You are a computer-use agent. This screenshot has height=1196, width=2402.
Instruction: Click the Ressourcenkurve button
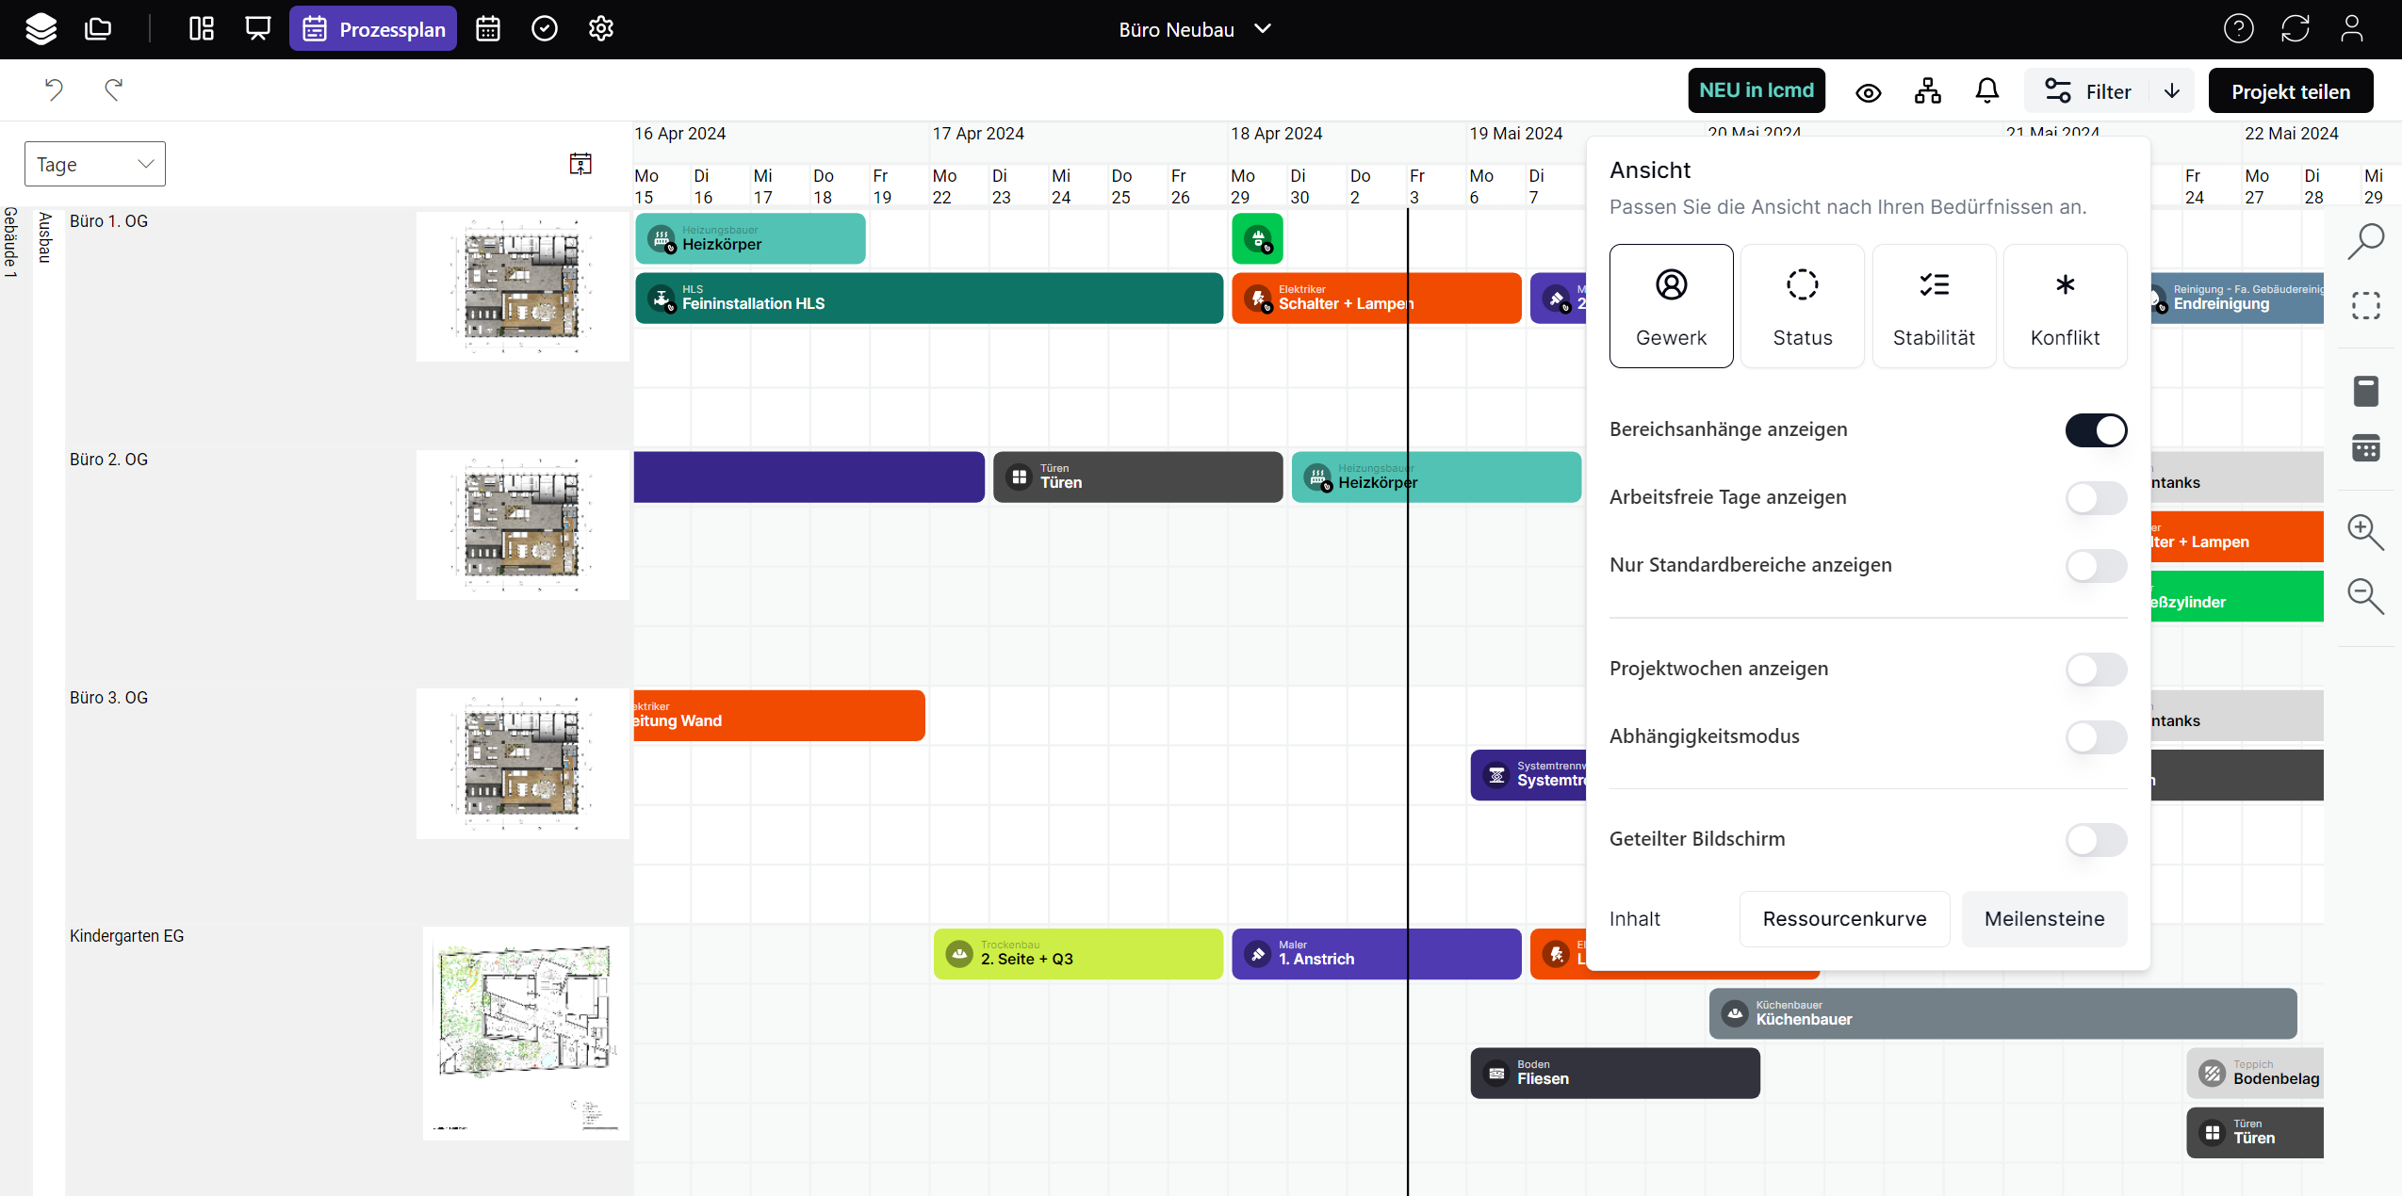[x=1843, y=919]
